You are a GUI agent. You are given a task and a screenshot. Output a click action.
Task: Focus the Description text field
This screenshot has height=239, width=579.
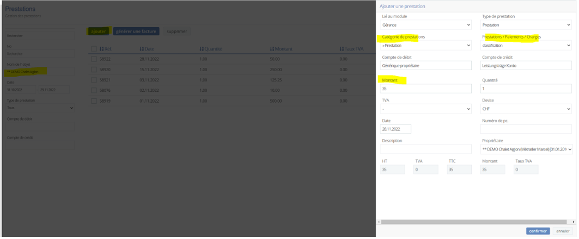pyautogui.click(x=426, y=149)
